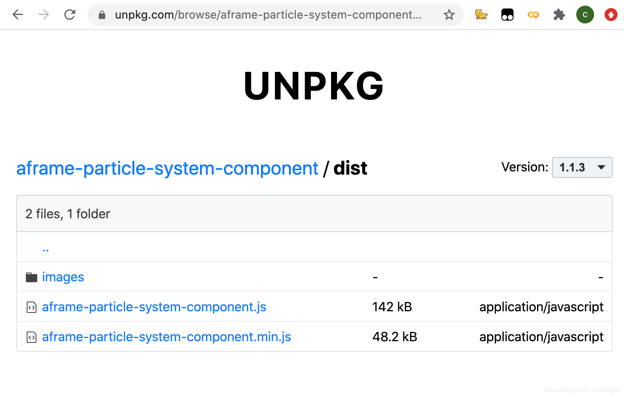Click application/javascript in the .js row
Image resolution: width=624 pixels, height=397 pixels.
point(541,307)
